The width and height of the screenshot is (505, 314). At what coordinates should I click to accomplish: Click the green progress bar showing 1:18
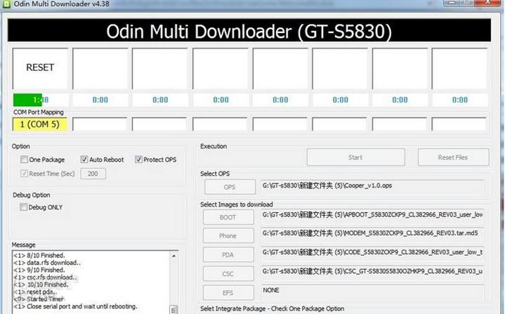[x=41, y=100]
